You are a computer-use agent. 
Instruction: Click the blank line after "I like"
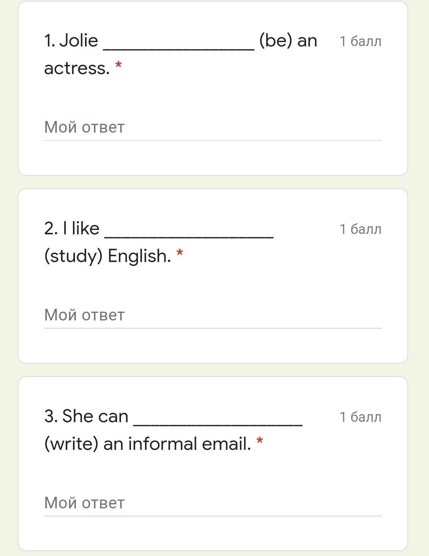point(189,236)
